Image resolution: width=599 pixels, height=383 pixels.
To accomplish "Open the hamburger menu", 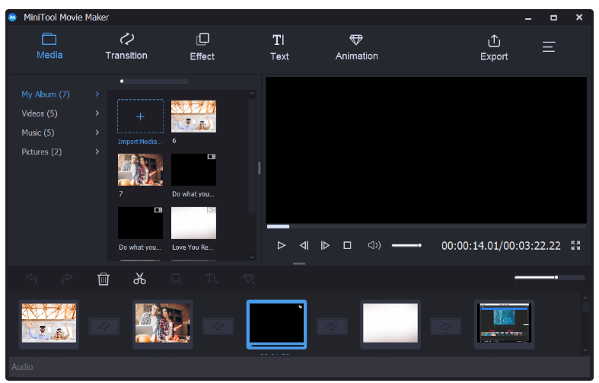I will [549, 46].
